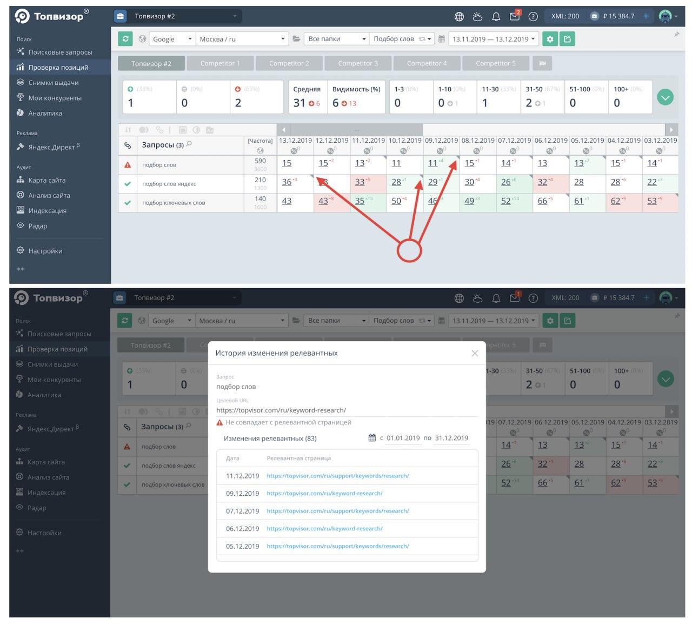Select Competitor 3 tab in upper screenshot
Viewport: 692px width, 625px height.
pyautogui.click(x=358, y=63)
